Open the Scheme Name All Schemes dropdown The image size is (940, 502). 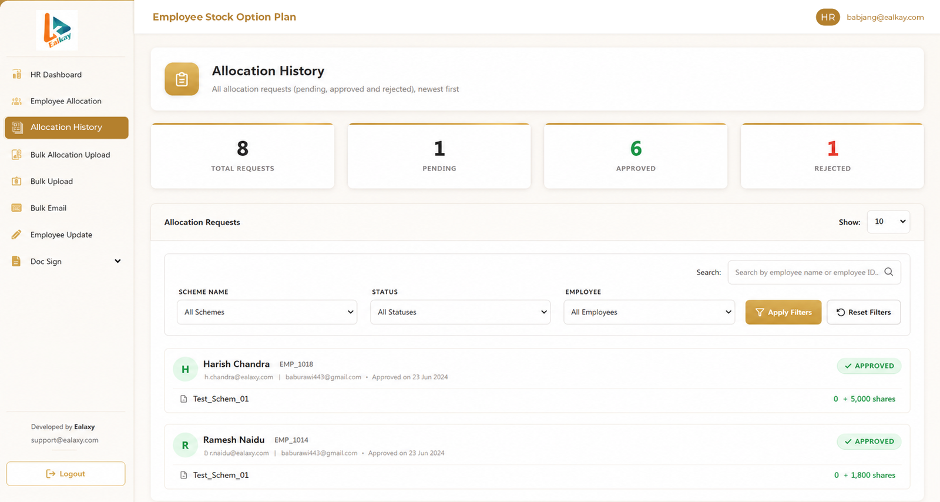pyautogui.click(x=267, y=312)
